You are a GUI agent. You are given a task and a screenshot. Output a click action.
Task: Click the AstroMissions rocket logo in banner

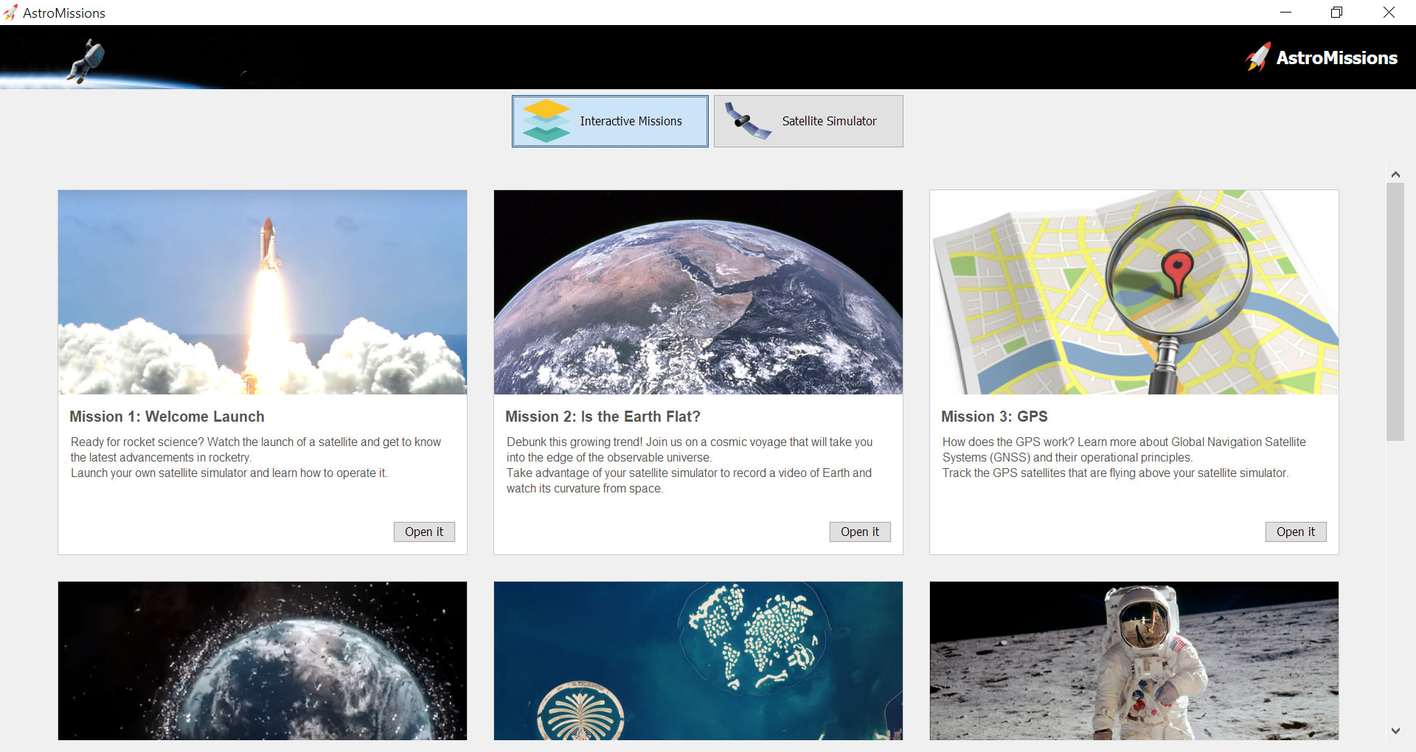pos(1258,58)
